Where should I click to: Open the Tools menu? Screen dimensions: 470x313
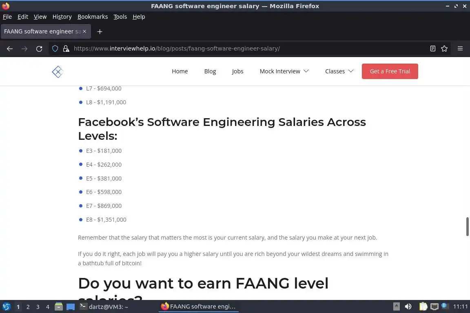(120, 17)
